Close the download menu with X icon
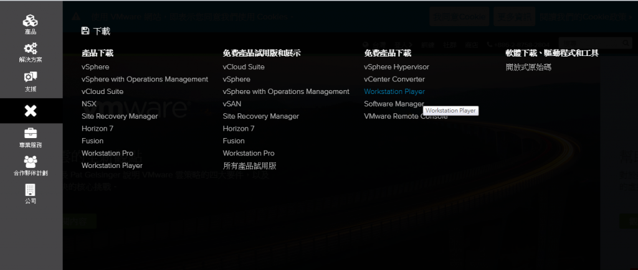The height and width of the screenshot is (270, 638). [x=31, y=111]
